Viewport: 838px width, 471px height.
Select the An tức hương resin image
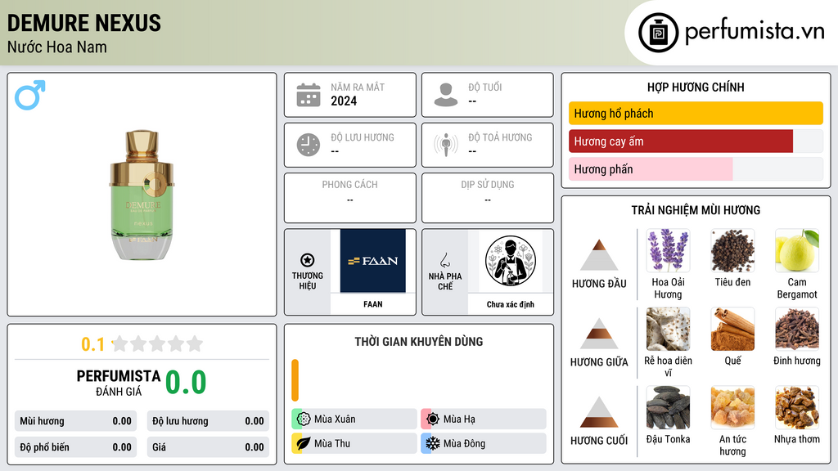point(732,407)
